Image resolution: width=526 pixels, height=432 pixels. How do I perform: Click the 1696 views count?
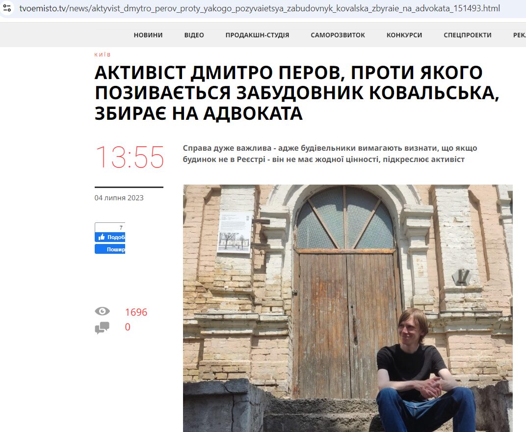click(x=136, y=312)
